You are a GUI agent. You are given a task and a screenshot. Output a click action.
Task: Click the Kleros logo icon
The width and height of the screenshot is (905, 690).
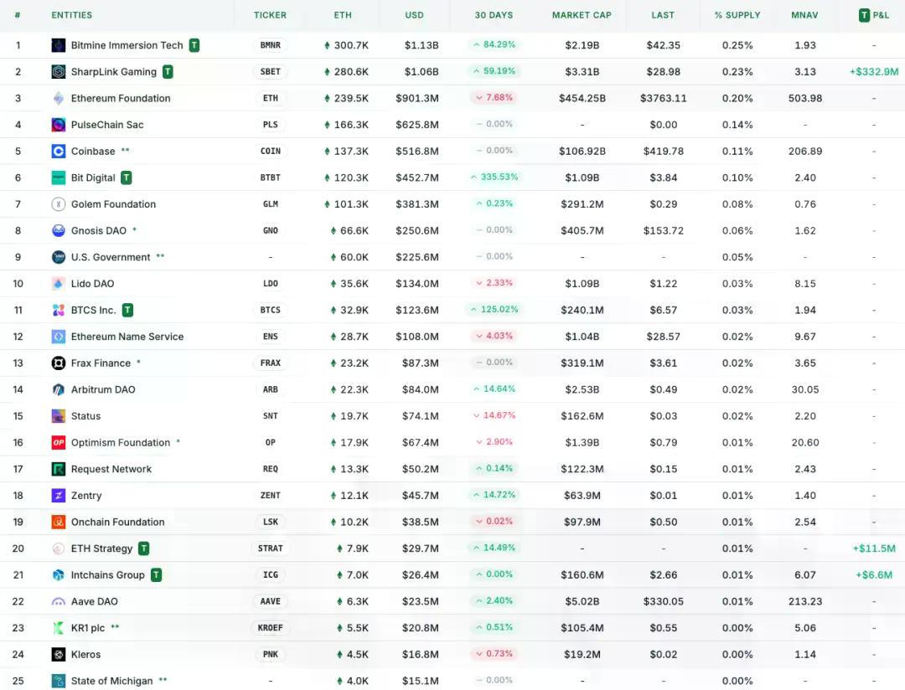(x=59, y=654)
